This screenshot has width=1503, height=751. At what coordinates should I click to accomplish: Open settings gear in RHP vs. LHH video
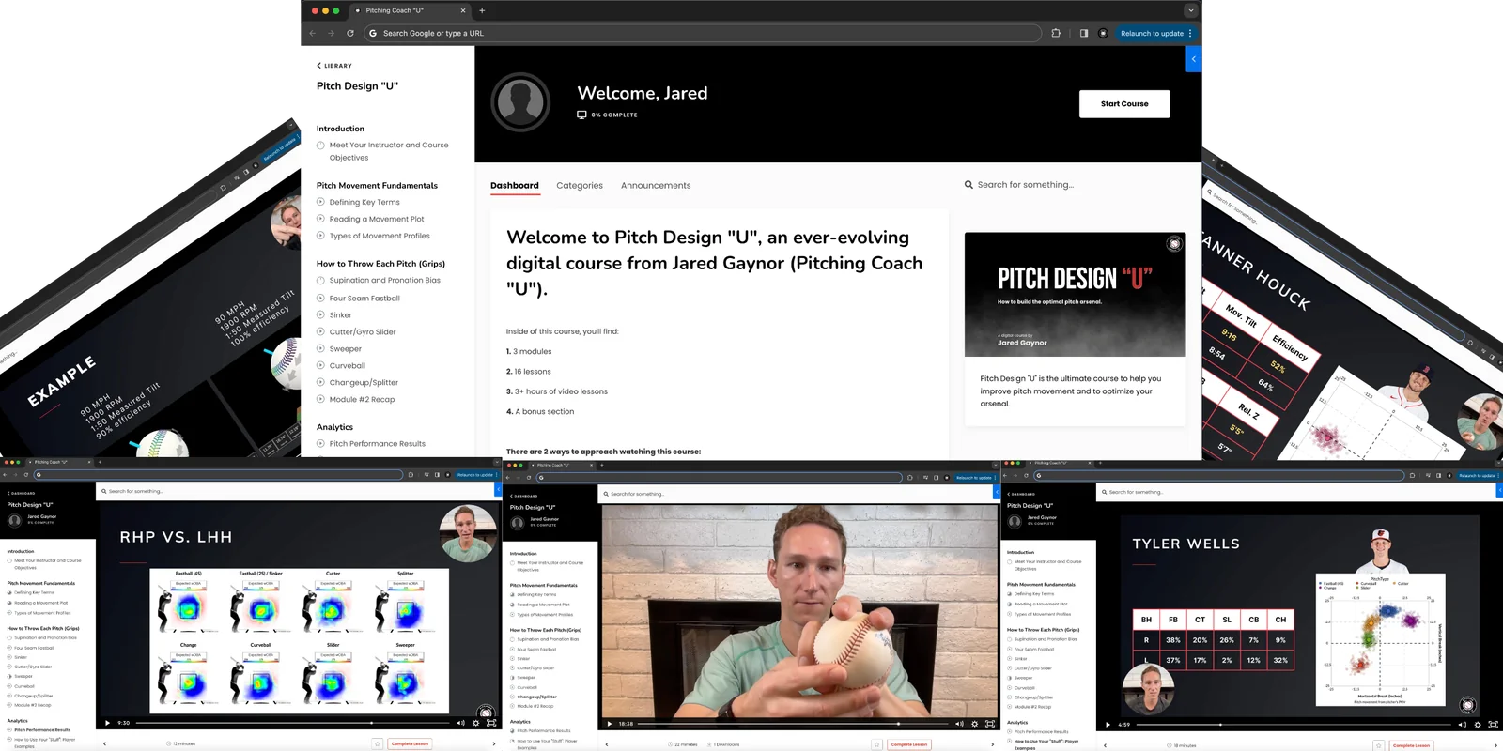tap(475, 723)
